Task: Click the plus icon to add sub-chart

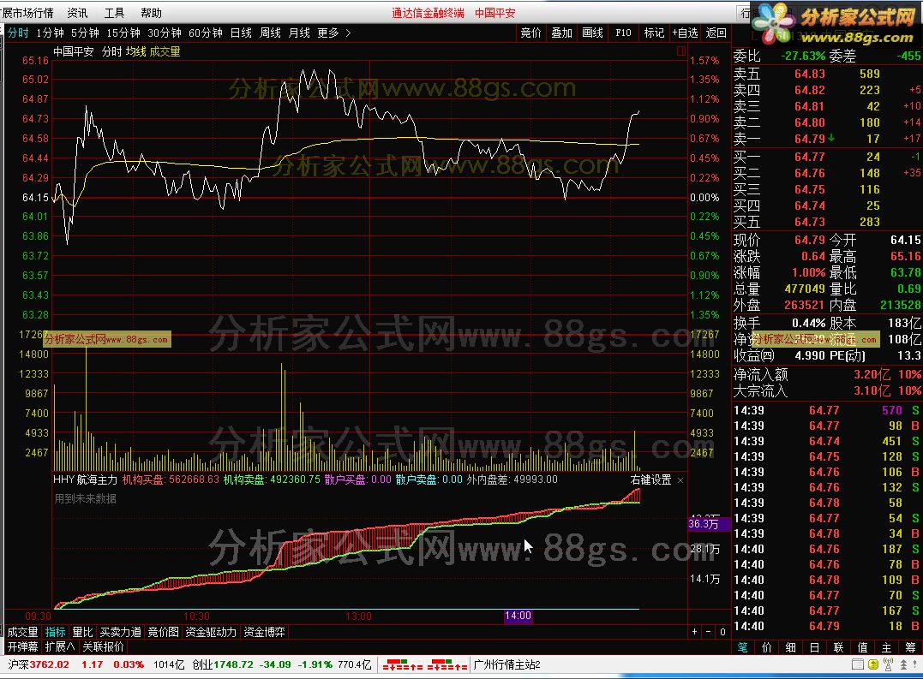Action: 694,632
